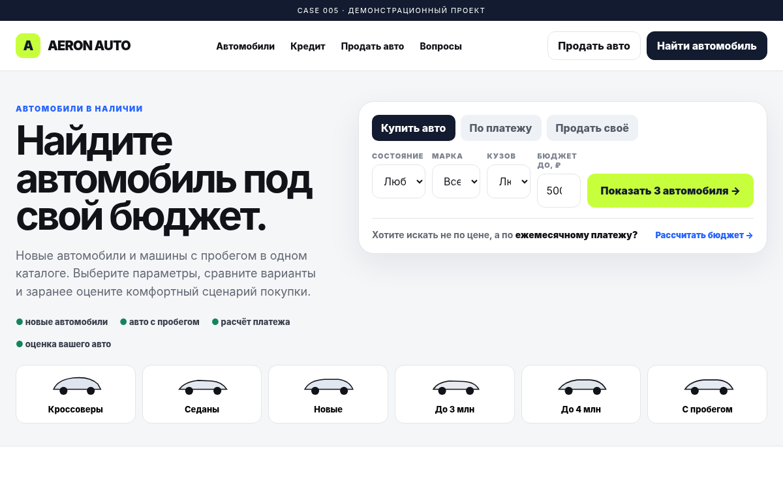Expand the Марка dropdown

(456, 181)
